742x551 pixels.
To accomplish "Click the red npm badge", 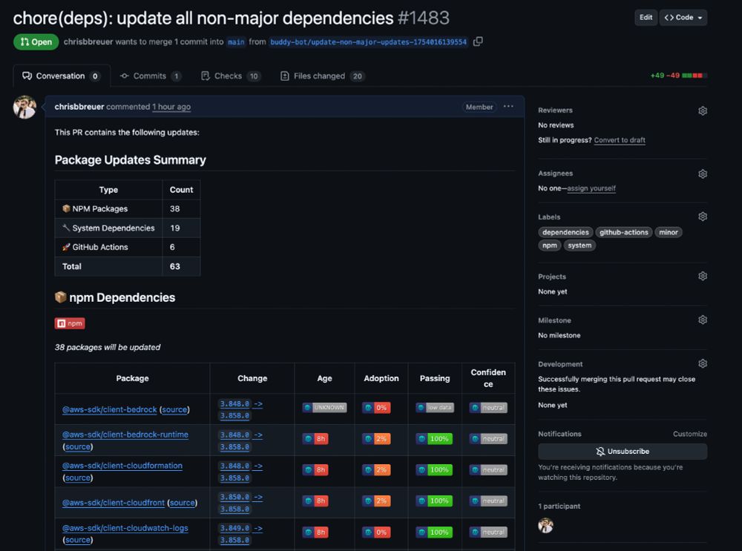I will pyautogui.click(x=70, y=323).
